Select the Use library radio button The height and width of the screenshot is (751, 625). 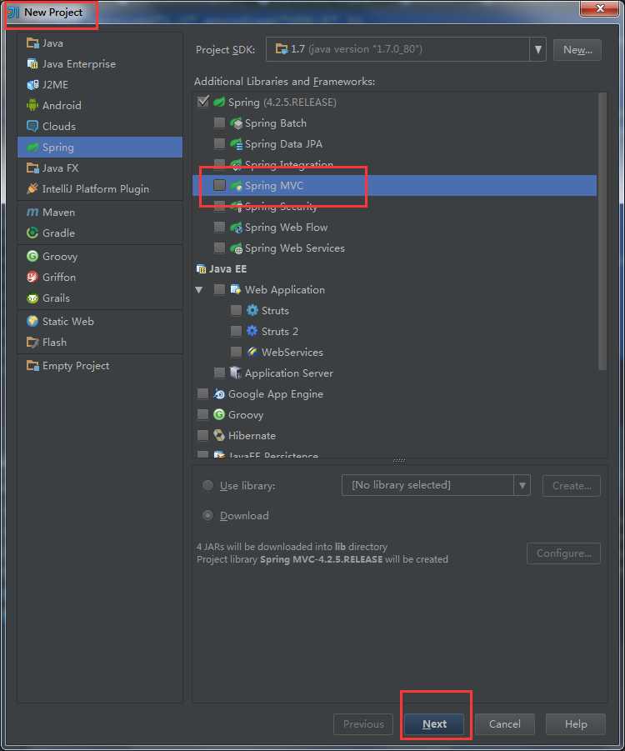coord(207,485)
